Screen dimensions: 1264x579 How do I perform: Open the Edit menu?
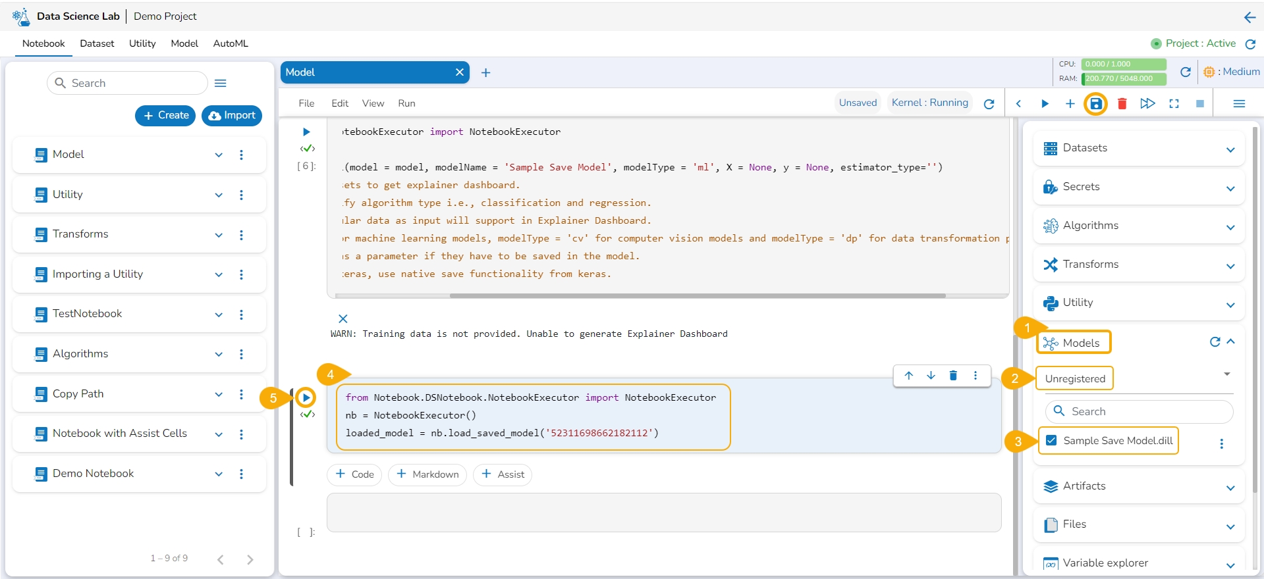coord(340,103)
